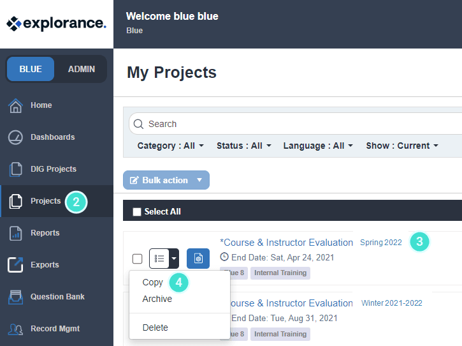Check the Spring 2022 project checkbox

pyautogui.click(x=137, y=259)
